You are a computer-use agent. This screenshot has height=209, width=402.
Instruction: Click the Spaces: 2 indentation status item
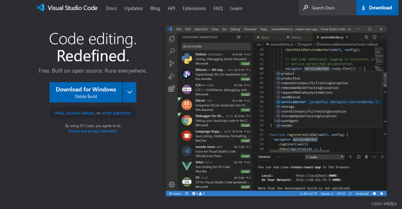[x=327, y=194]
